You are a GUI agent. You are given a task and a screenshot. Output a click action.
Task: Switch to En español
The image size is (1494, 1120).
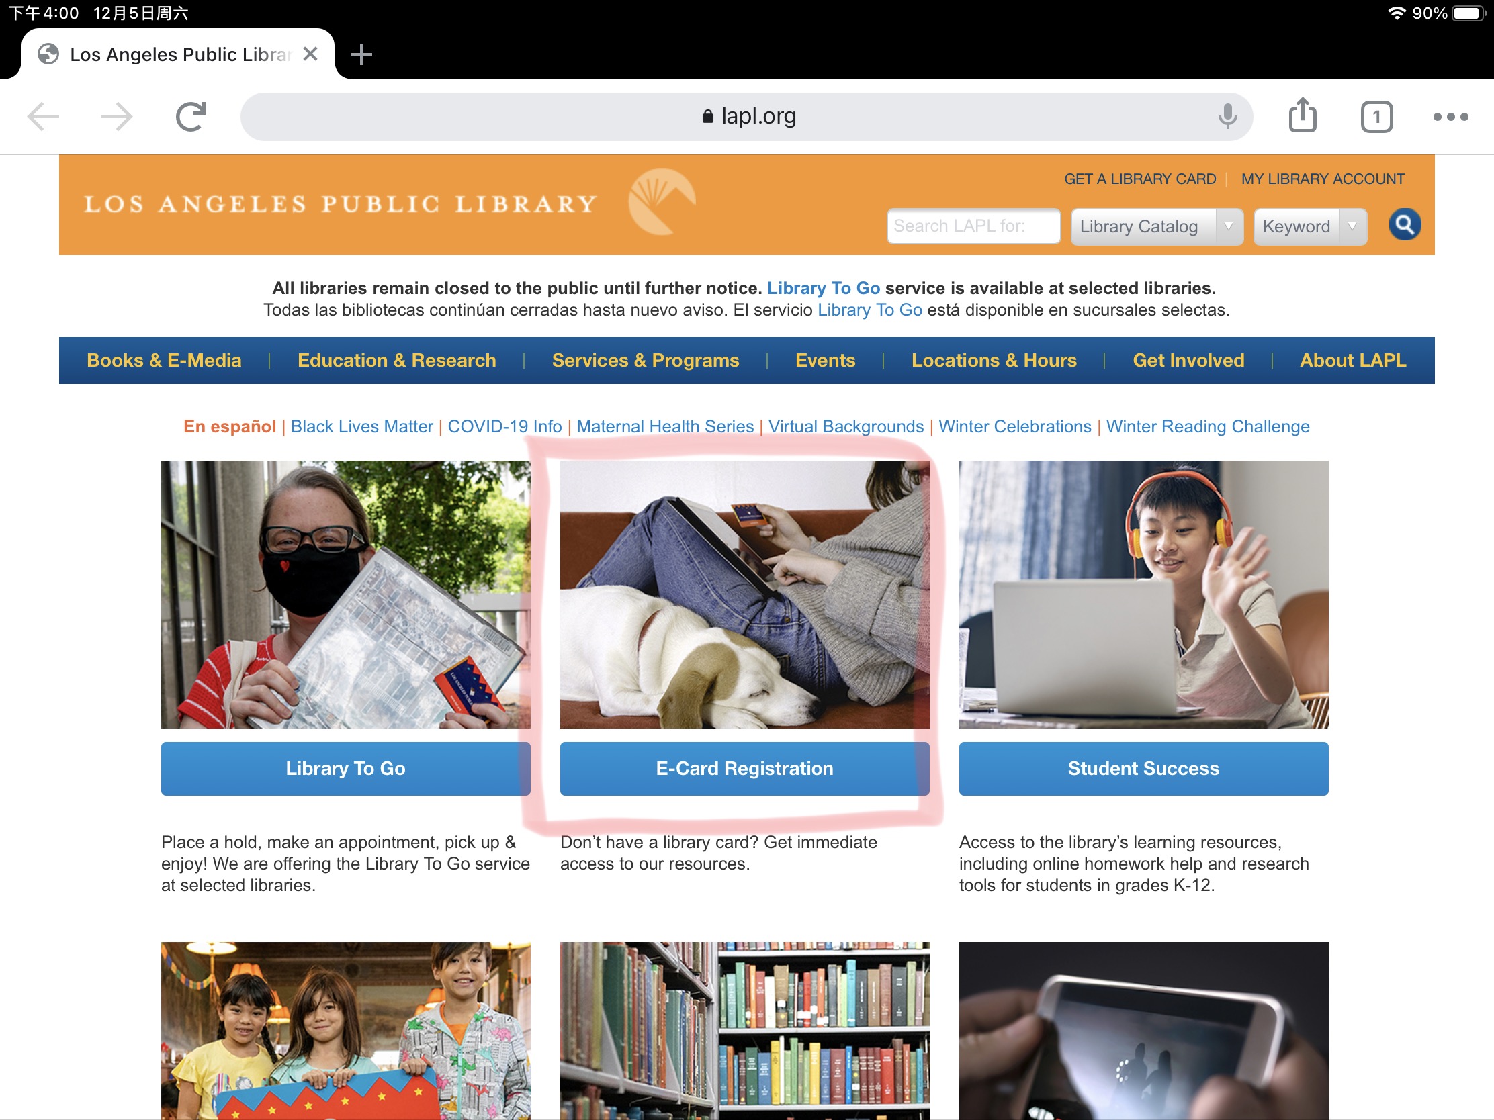coord(230,426)
